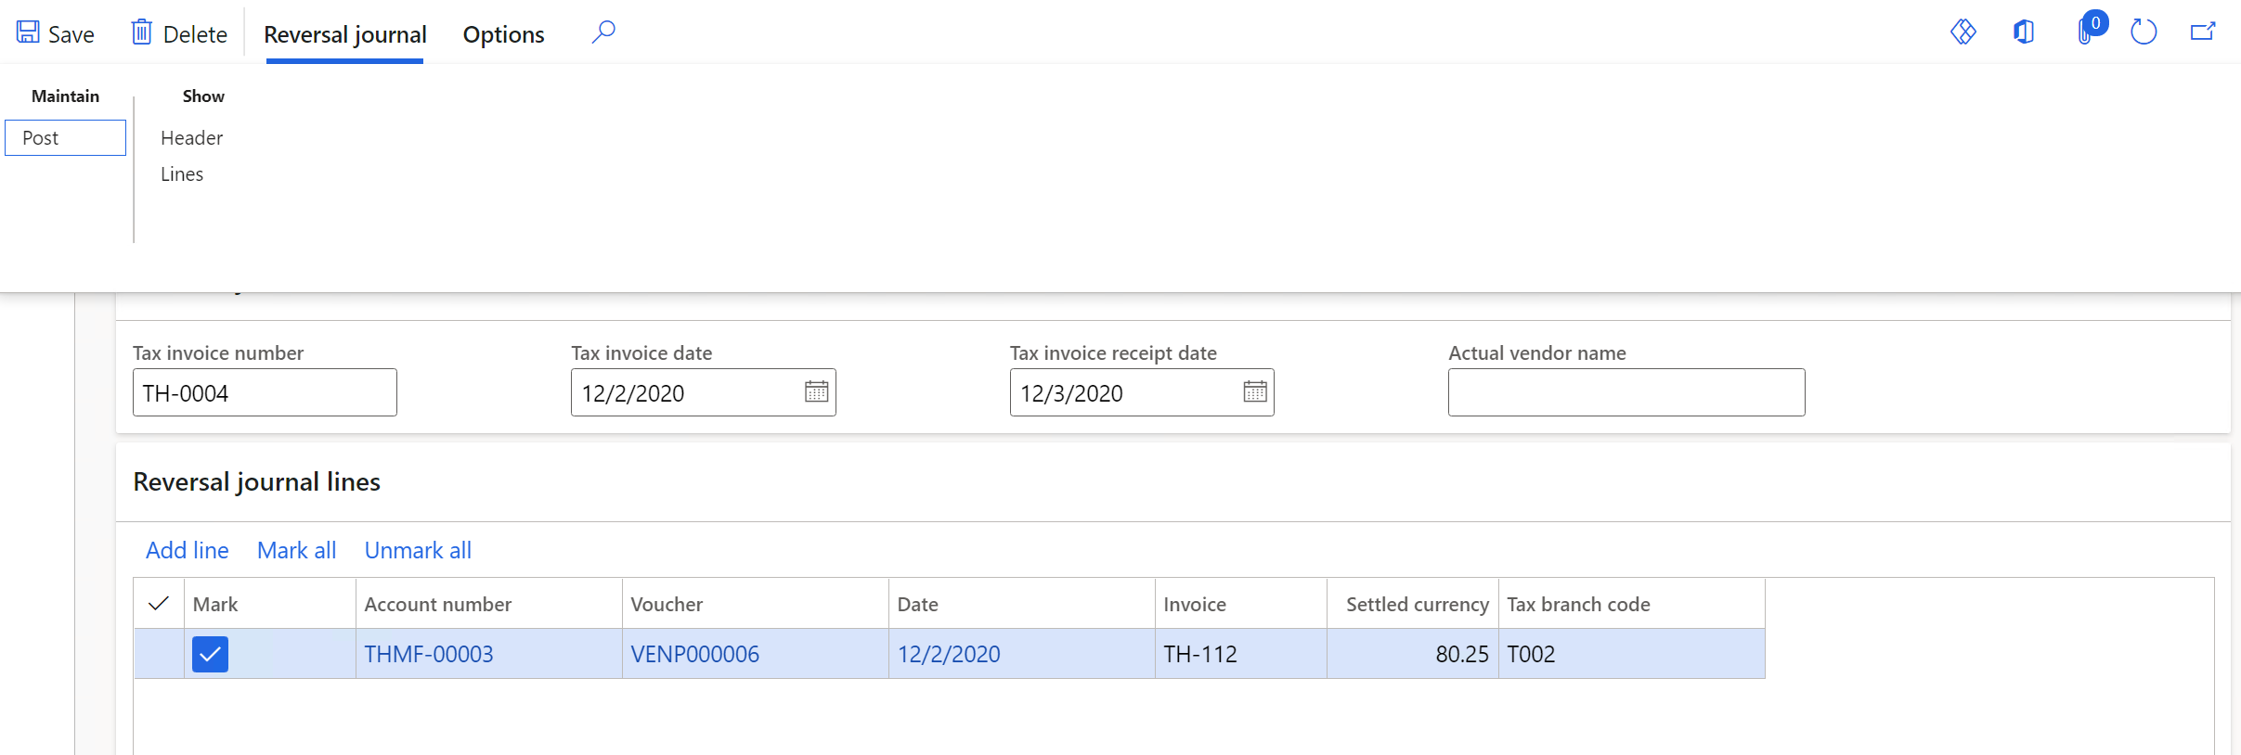Toggle select-all checkmark in grid header
Viewport: 2241px width, 755px height.
(159, 604)
